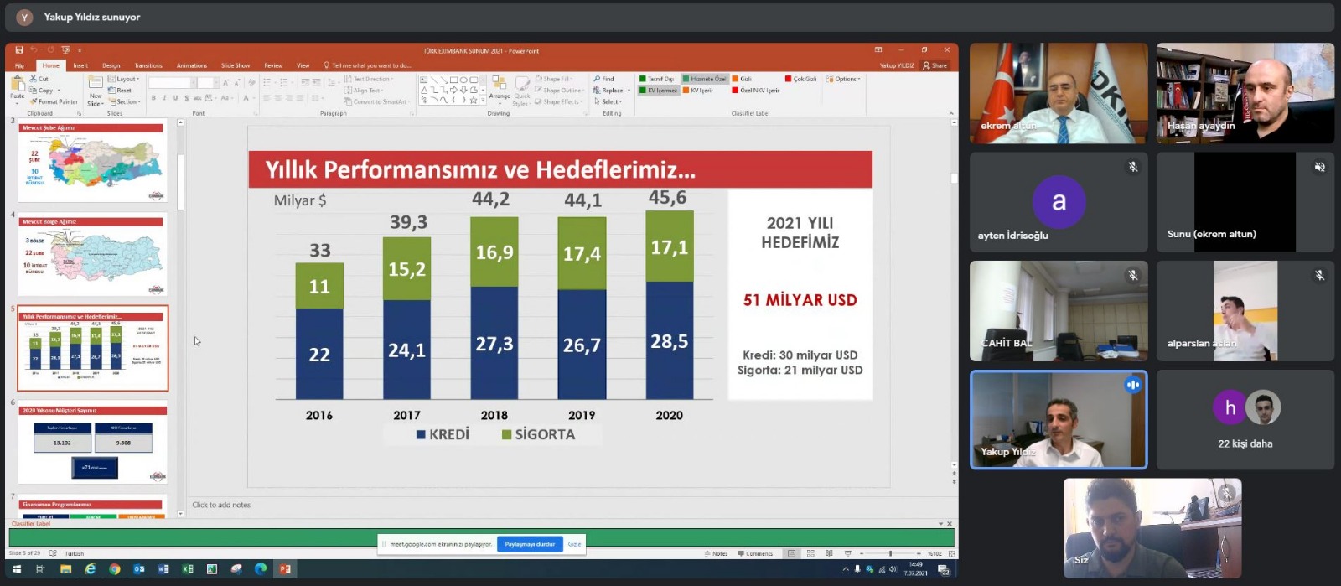Click the Save icon in PowerPoint's quick access toolbar
Image resolution: width=1341 pixels, height=586 pixels.
pos(18,50)
